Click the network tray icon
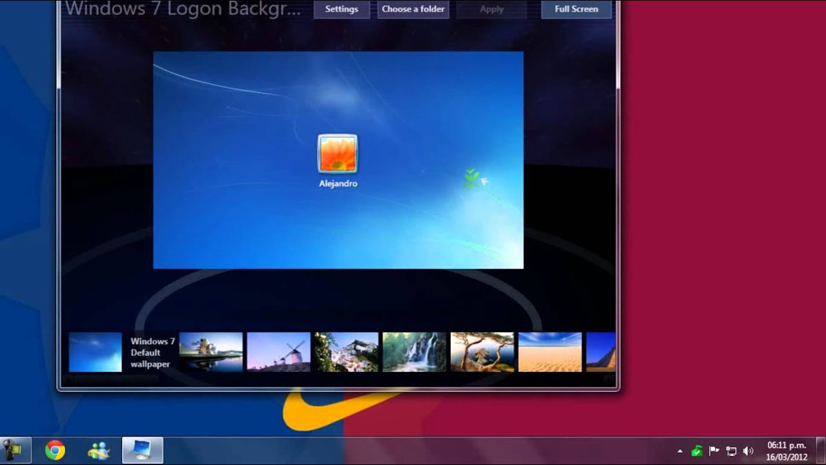 click(x=731, y=451)
